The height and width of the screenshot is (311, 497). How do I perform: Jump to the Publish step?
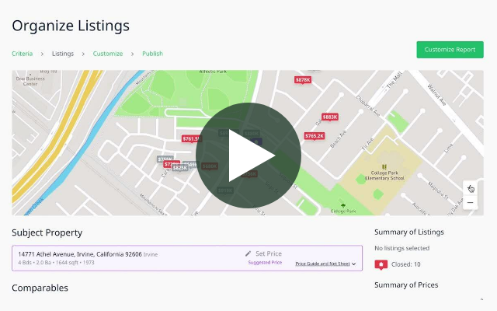(x=152, y=54)
